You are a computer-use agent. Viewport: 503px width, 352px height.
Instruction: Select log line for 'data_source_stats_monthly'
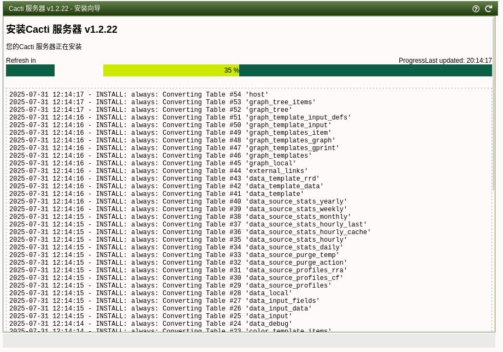180,217
